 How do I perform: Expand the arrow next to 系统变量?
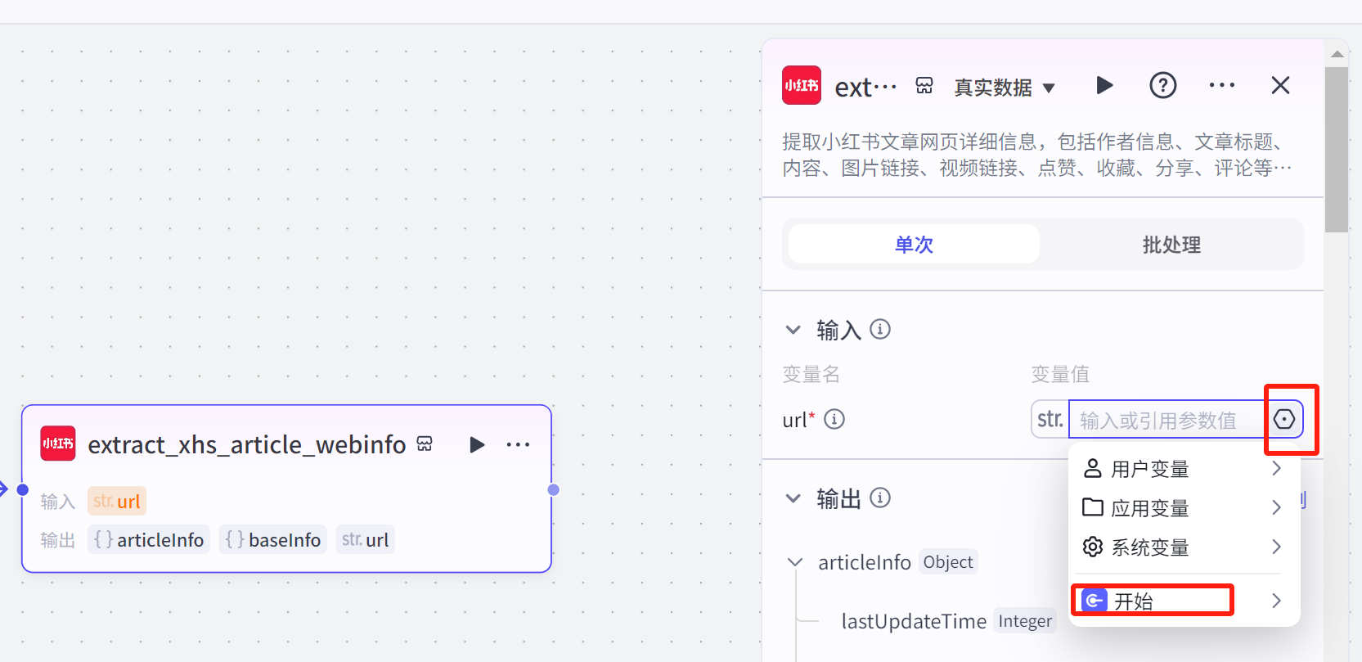[1276, 547]
